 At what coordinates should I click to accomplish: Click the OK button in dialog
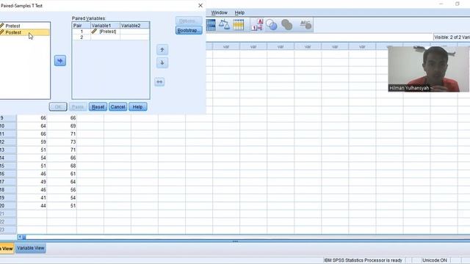click(x=58, y=107)
